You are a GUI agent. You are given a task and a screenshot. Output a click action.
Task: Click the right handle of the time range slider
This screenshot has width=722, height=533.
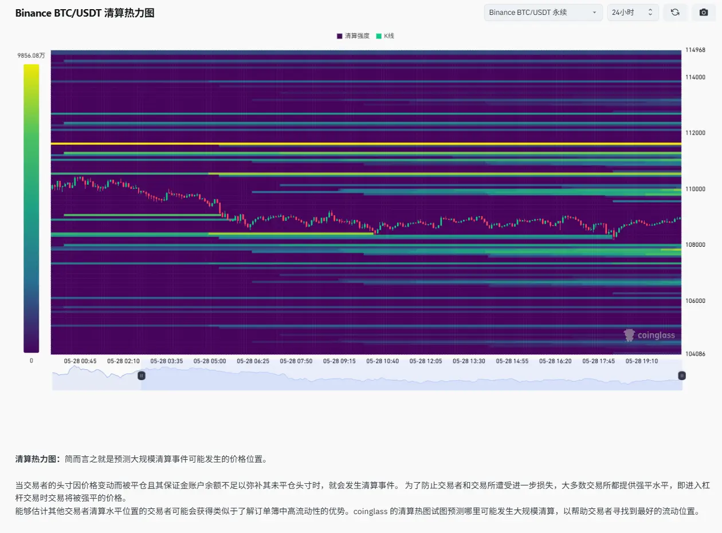pyautogui.click(x=682, y=376)
